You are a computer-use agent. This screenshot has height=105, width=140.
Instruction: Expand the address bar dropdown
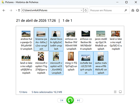tap(81, 10)
